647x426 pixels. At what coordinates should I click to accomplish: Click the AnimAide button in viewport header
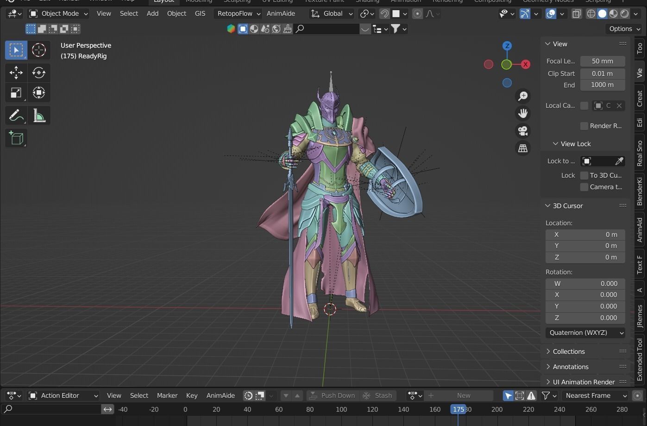tap(281, 14)
